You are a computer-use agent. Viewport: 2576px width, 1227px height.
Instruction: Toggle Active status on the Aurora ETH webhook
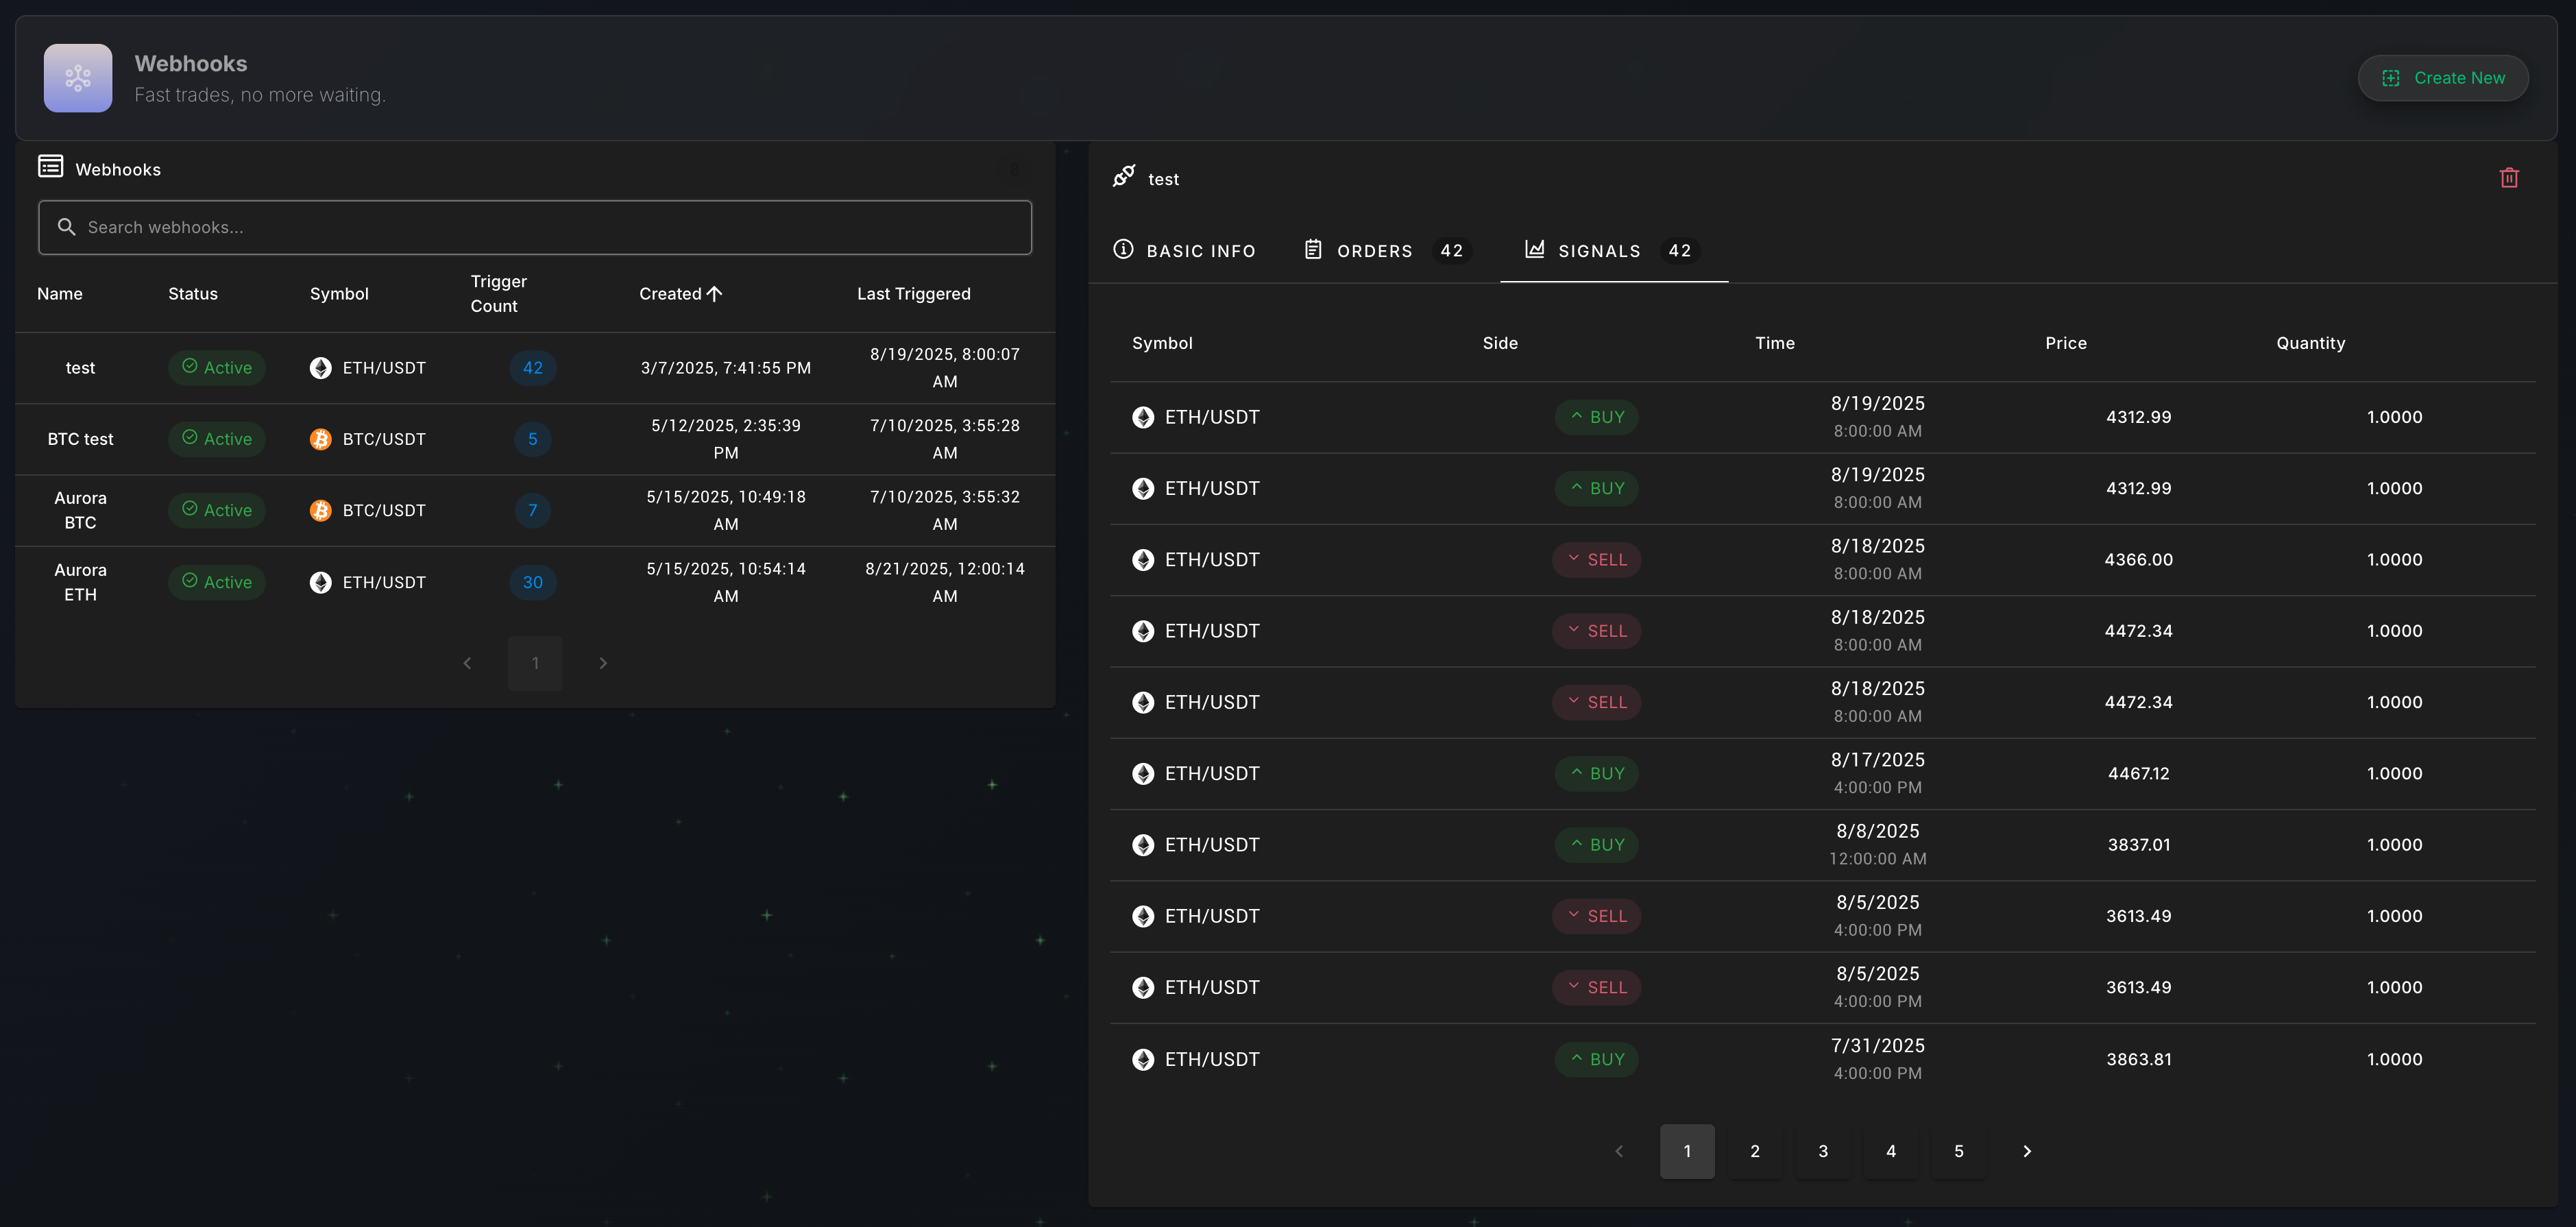[216, 582]
